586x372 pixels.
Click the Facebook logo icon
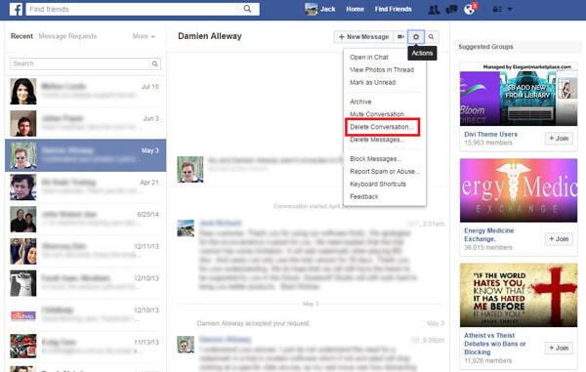16,9
